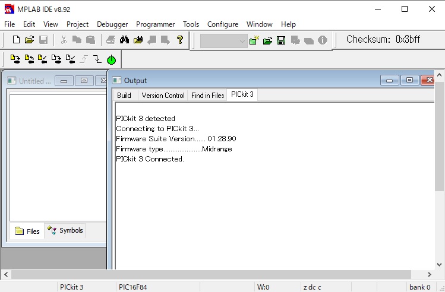Screen dimensions: 445x292
Task: Open the Programmer menu
Action: (155, 24)
